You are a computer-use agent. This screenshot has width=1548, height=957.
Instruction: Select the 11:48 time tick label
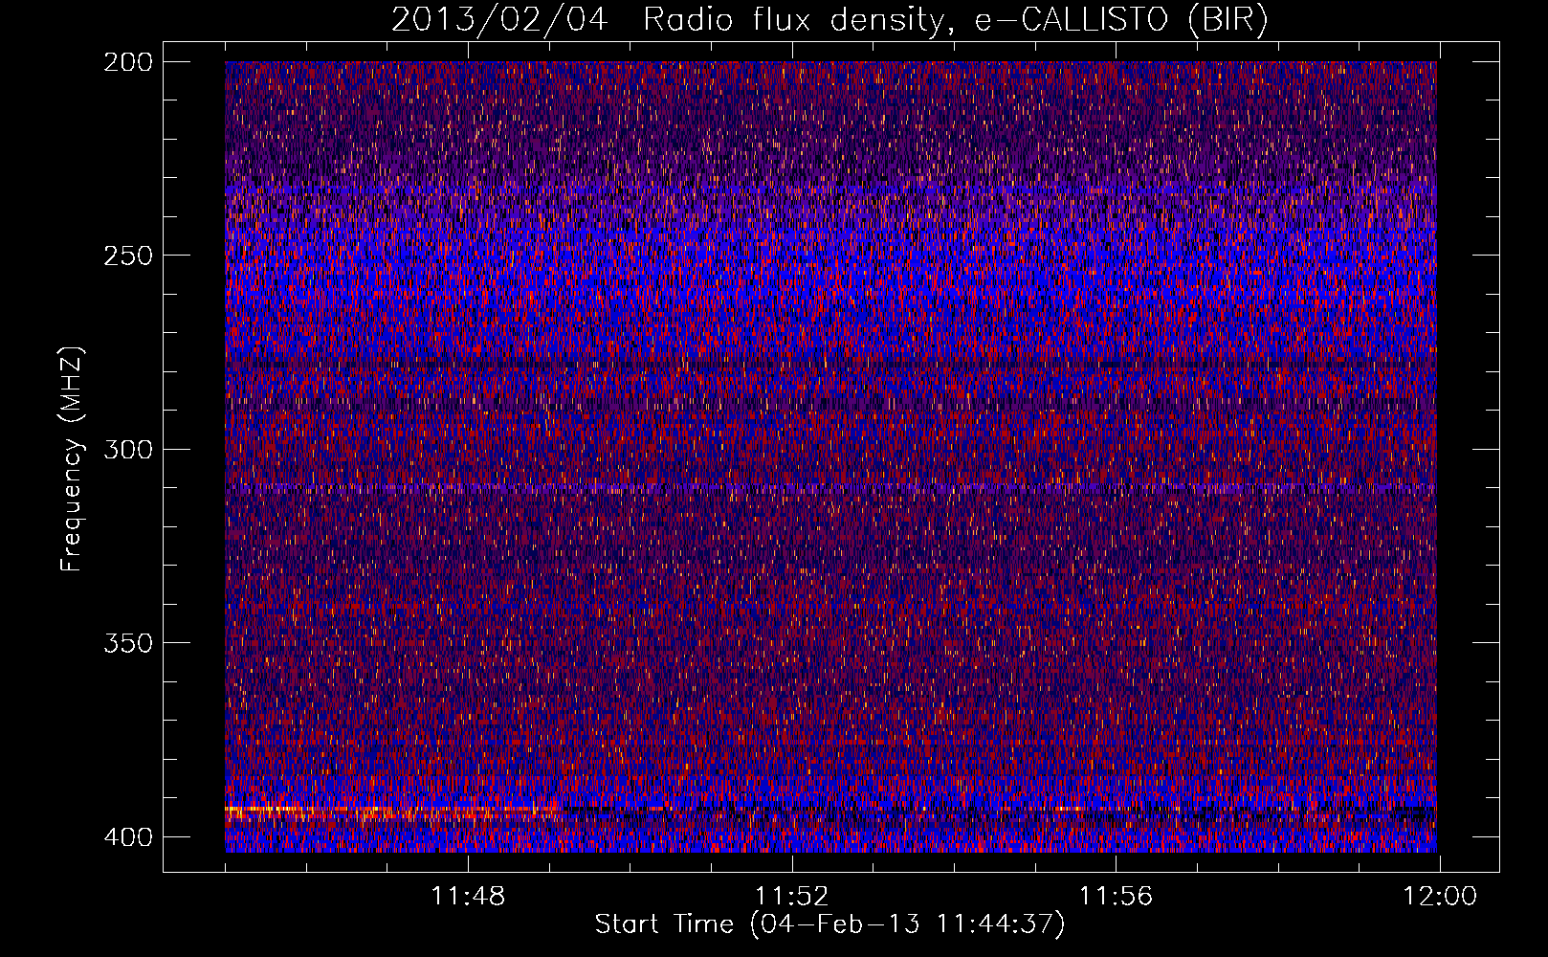point(468,897)
